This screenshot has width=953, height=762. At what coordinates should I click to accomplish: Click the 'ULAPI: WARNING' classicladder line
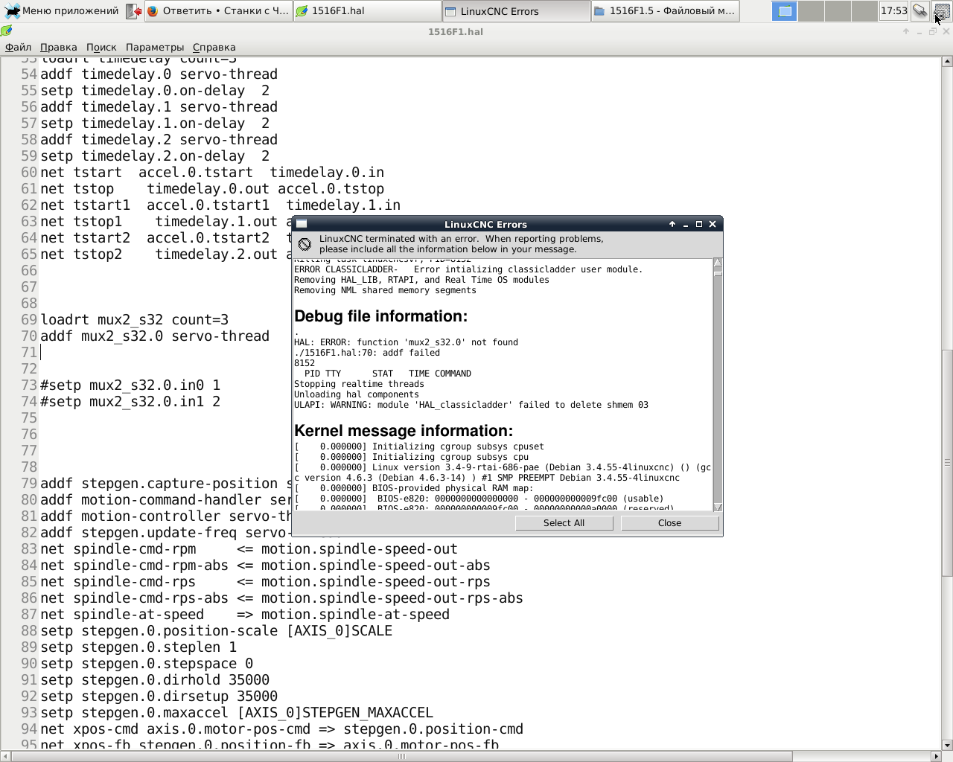tap(471, 405)
